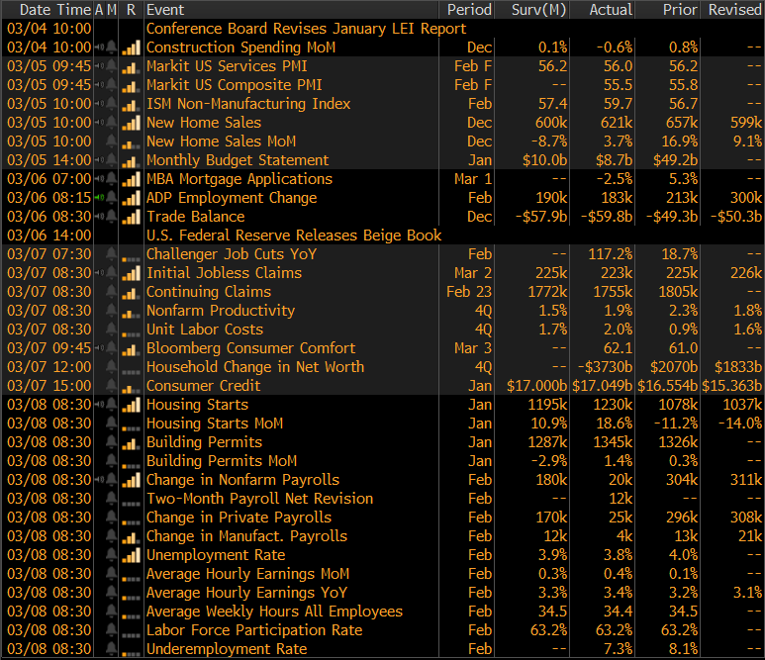This screenshot has height=660, width=765.
Task: Click relevance bars for Consumer Credit row
Action: pyautogui.click(x=131, y=386)
